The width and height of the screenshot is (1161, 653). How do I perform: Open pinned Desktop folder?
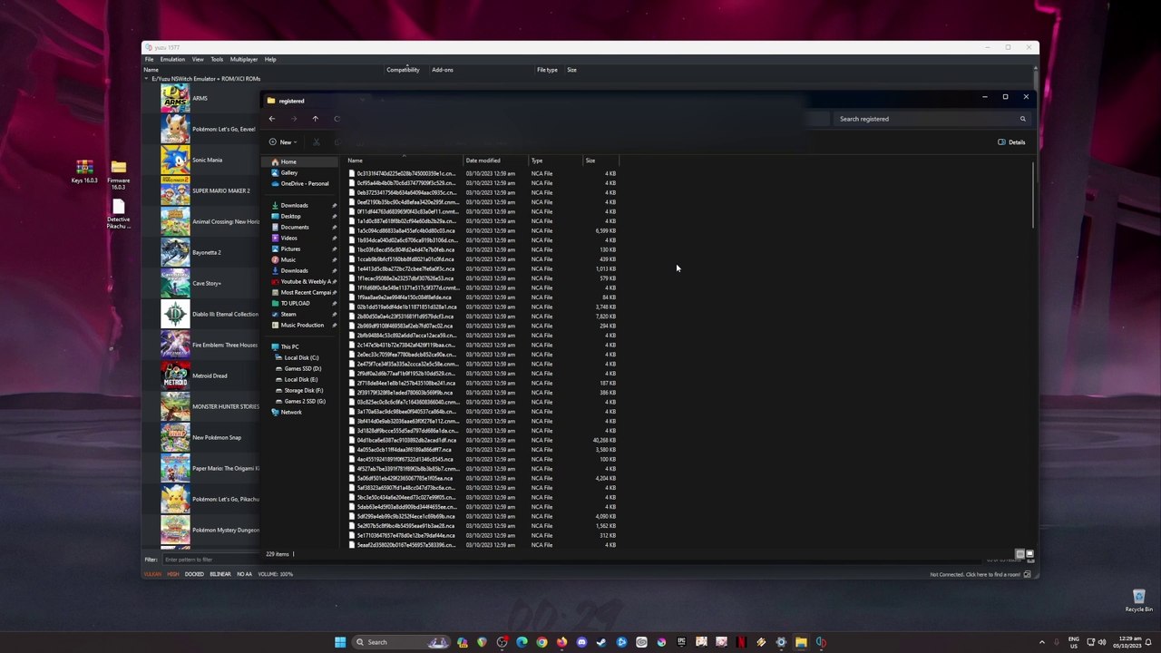290,216
